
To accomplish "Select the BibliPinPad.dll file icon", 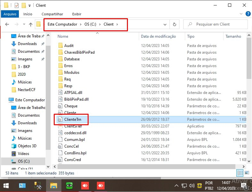I will pyautogui.click(x=60, y=99).
